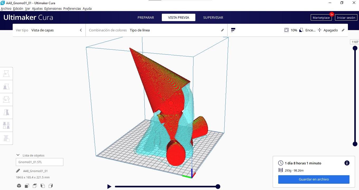This screenshot has width=359, height=190.
Task: Select the Rotate tool in left toolbar
Action: [x=6, y=99]
